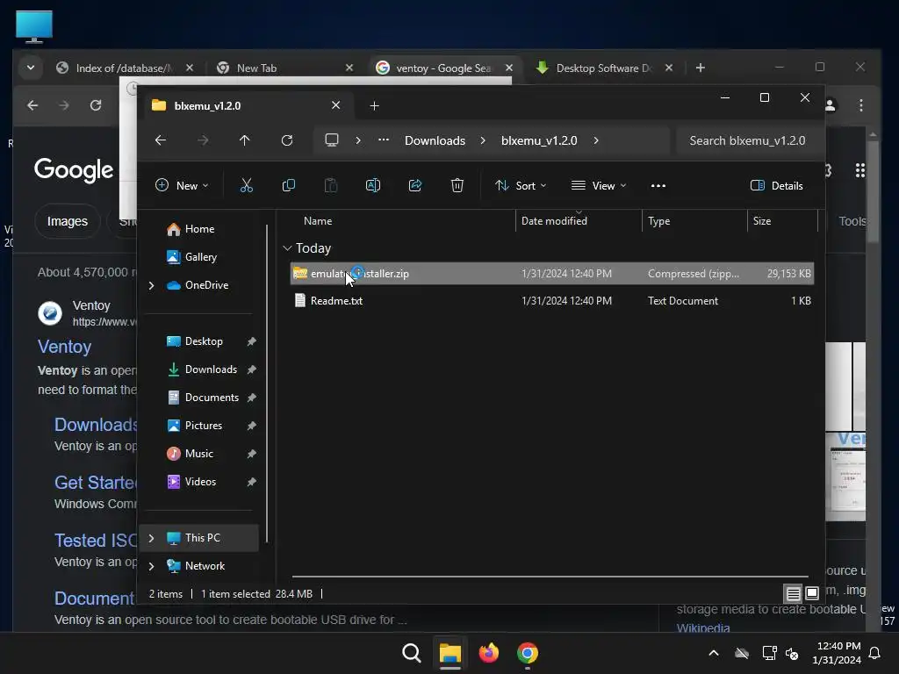The image size is (899, 674).
Task: Expand the Network tree node
Action: point(151,566)
